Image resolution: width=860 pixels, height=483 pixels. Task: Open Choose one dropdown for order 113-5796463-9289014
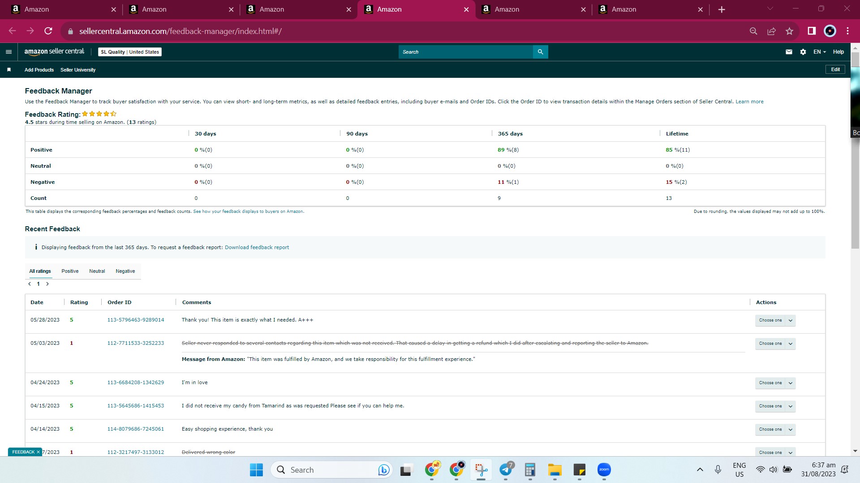(x=775, y=320)
